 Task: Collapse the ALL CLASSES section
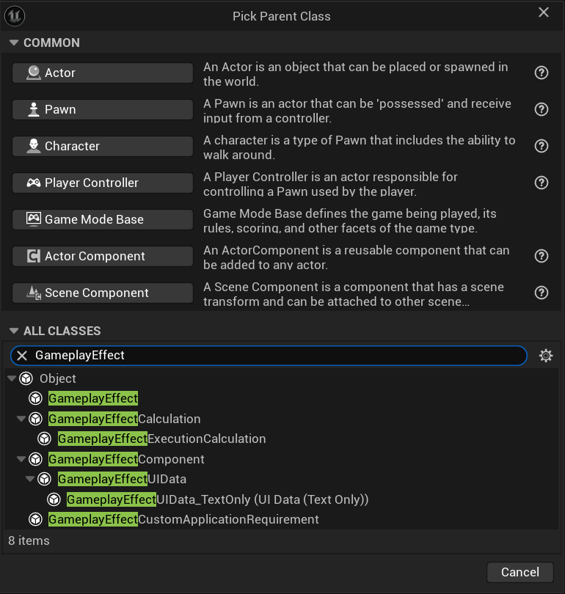pos(14,331)
